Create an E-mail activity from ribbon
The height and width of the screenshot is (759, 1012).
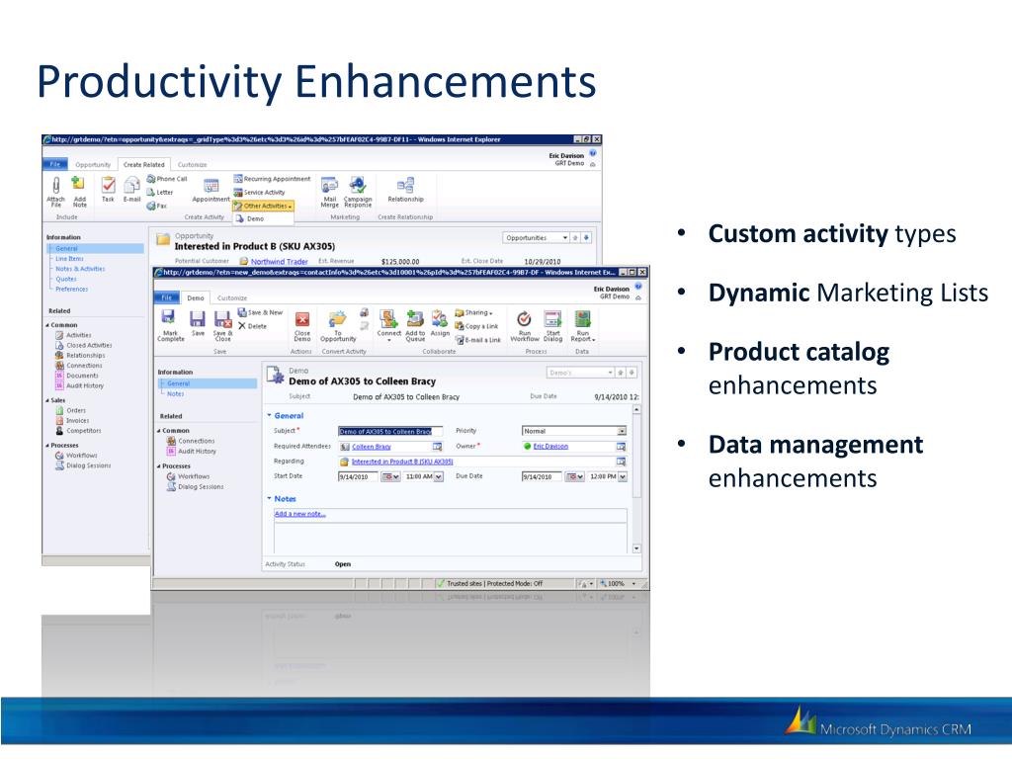131,190
